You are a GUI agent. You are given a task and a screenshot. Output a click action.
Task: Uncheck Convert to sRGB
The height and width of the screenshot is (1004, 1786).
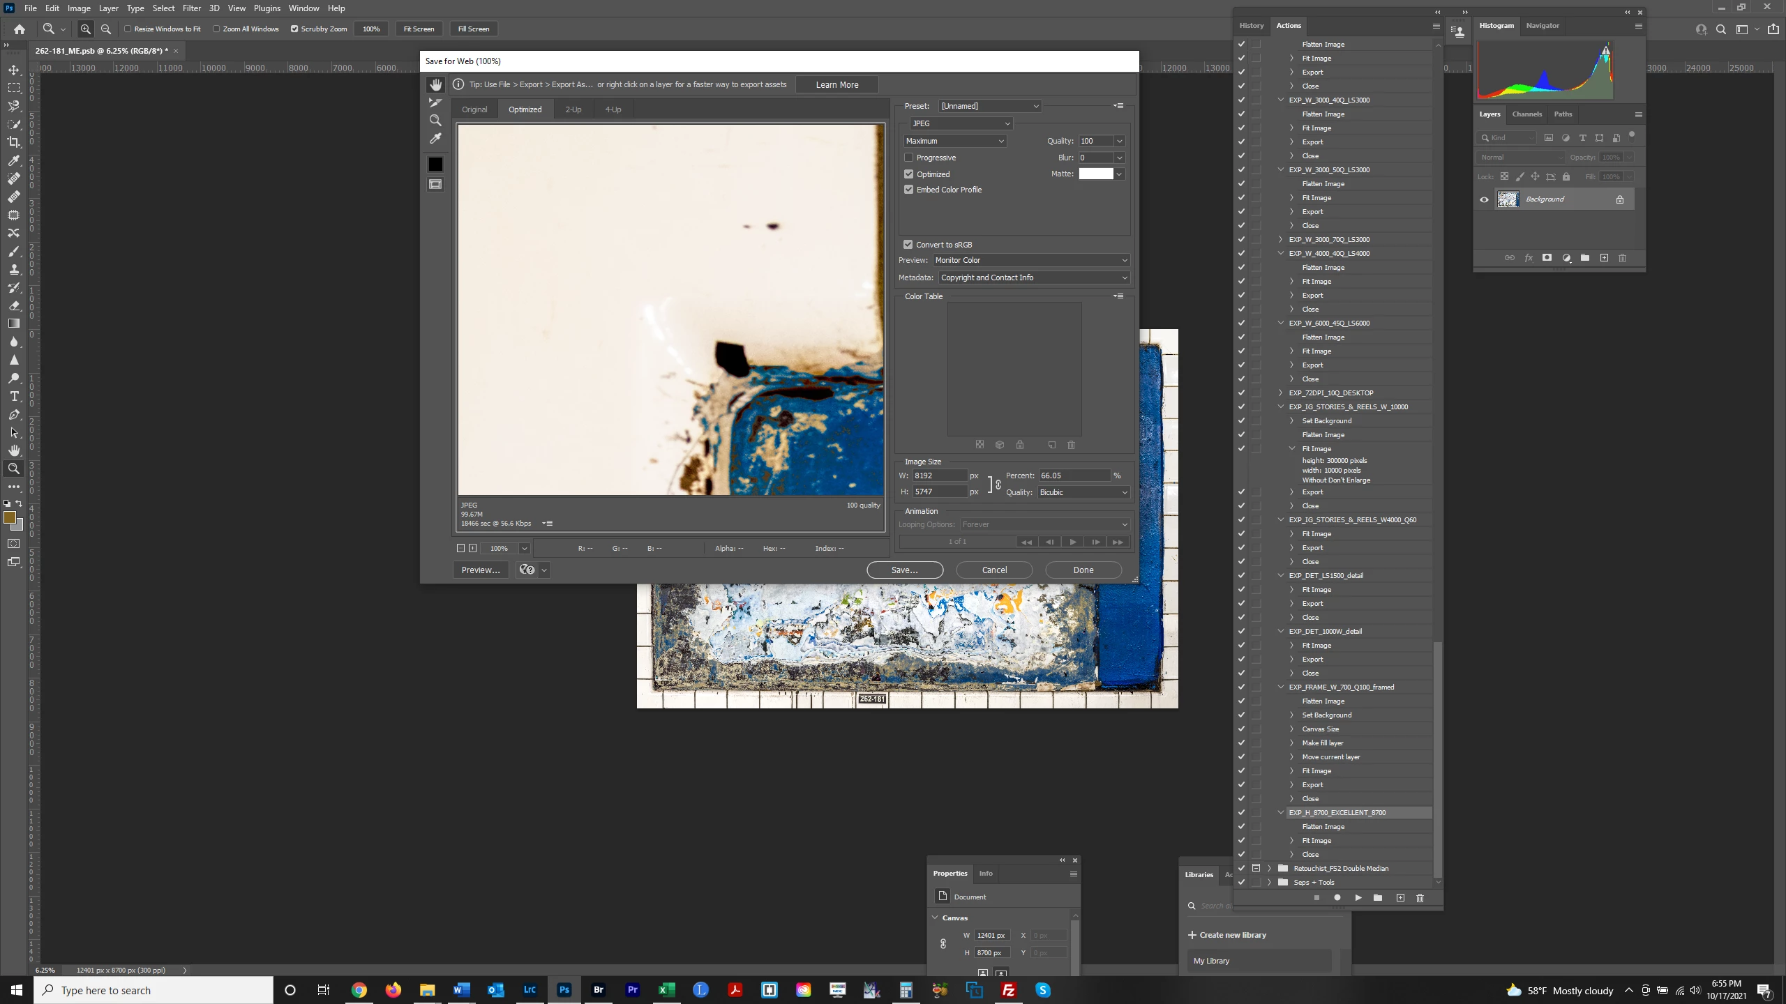click(908, 245)
